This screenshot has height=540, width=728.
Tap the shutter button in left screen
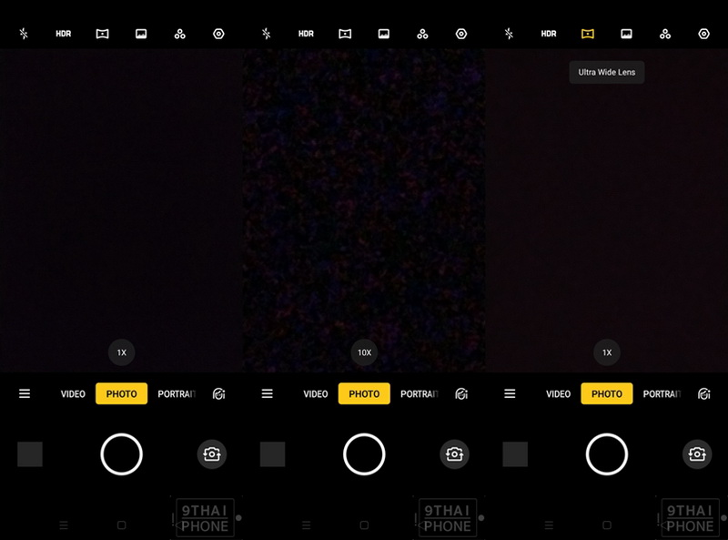coord(122,454)
